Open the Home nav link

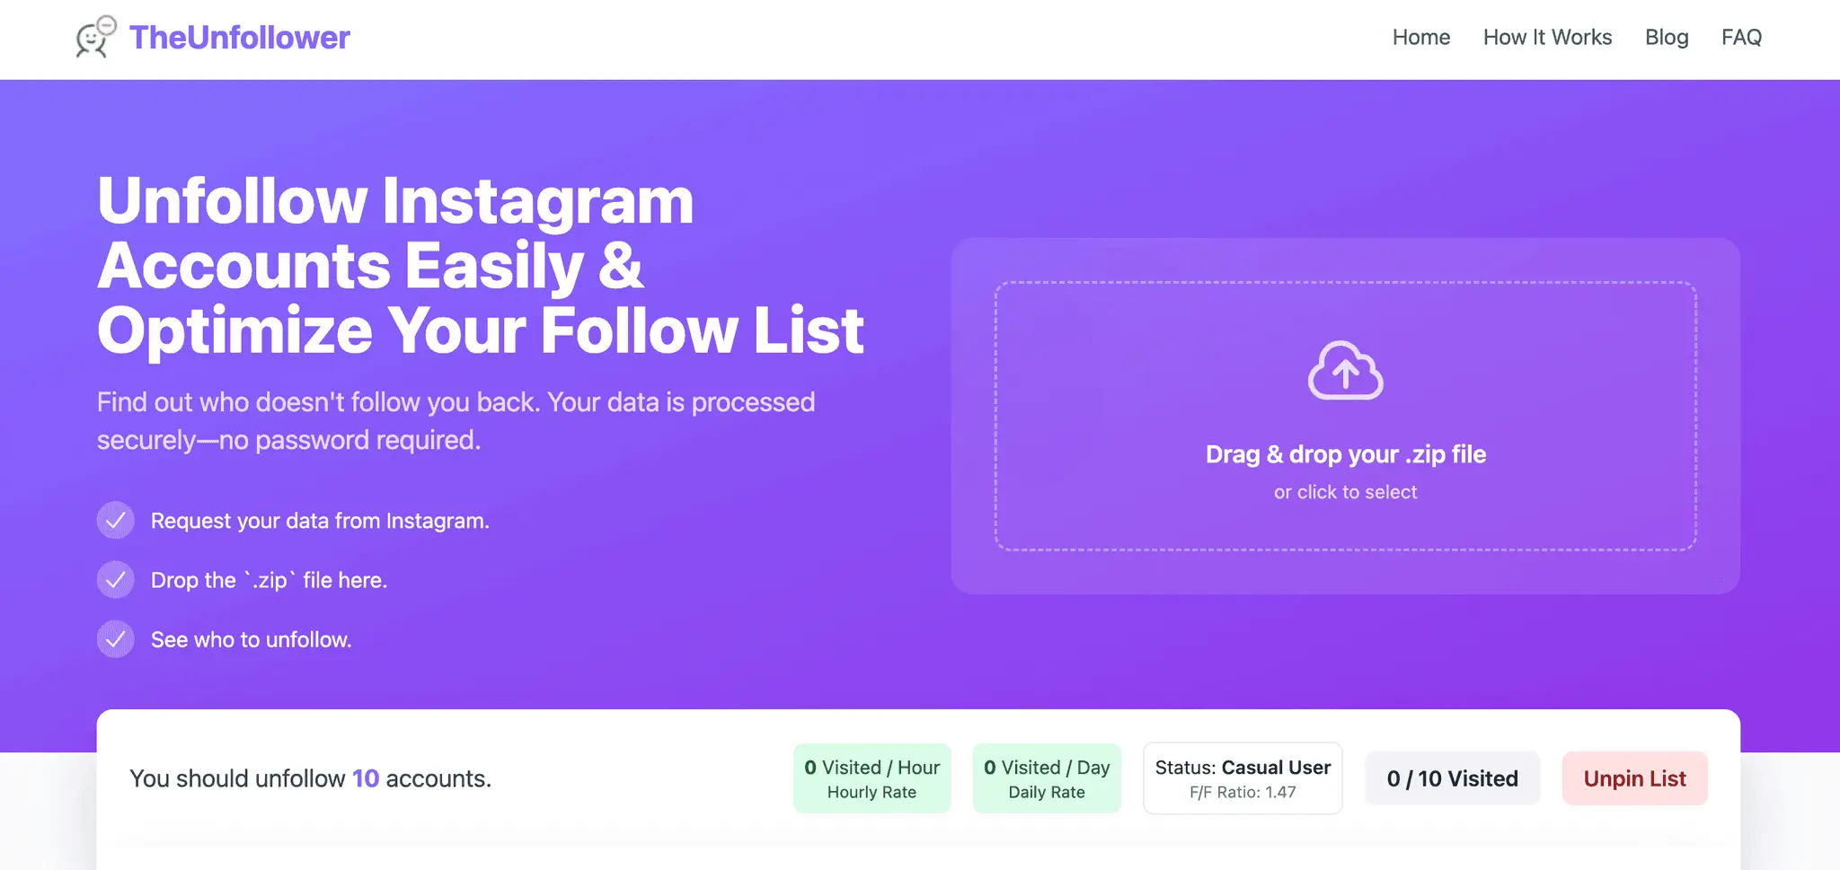(x=1421, y=37)
